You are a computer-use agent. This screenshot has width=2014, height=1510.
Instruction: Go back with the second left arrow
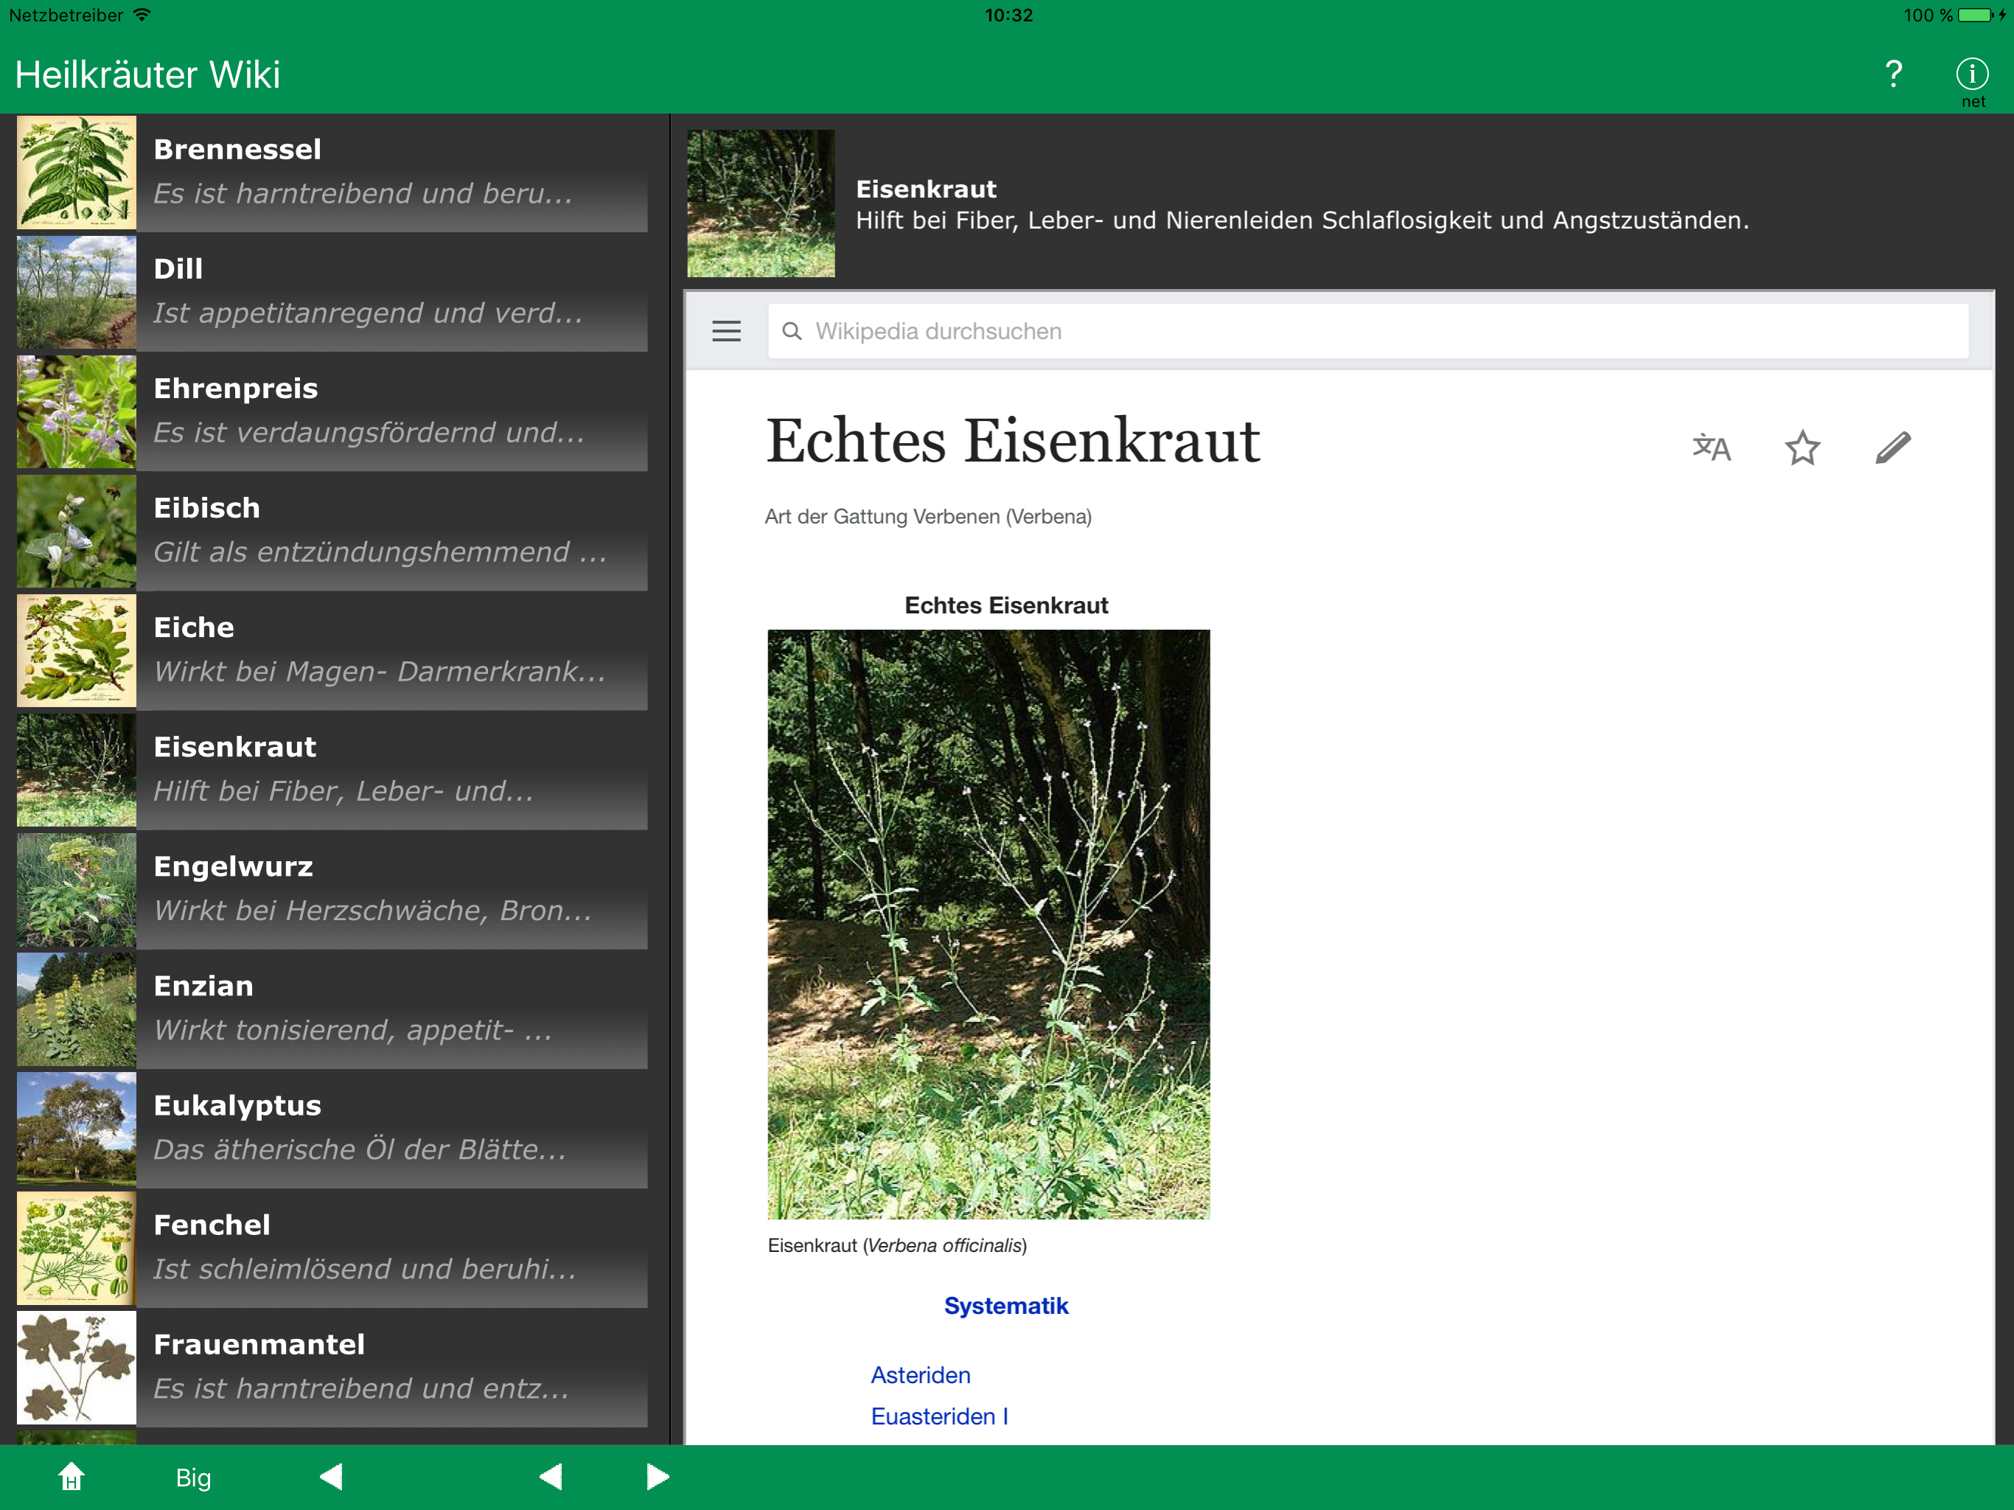tap(551, 1476)
